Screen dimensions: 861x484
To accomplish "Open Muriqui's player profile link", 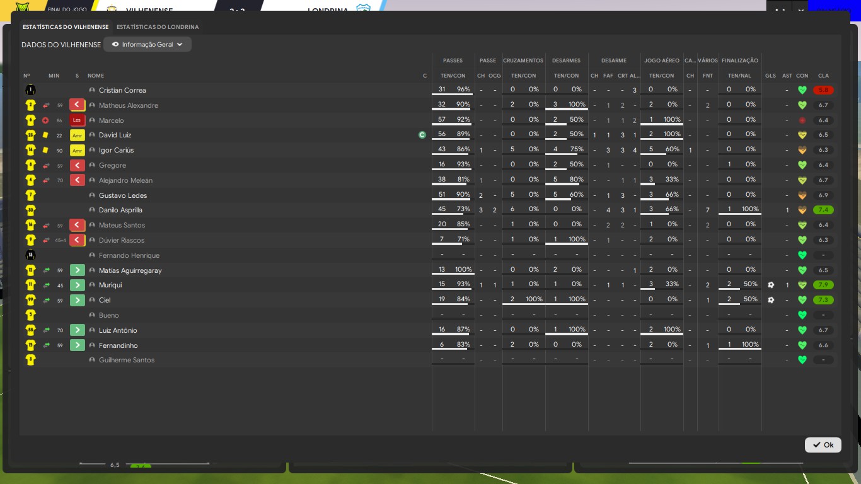I will tap(110, 285).
